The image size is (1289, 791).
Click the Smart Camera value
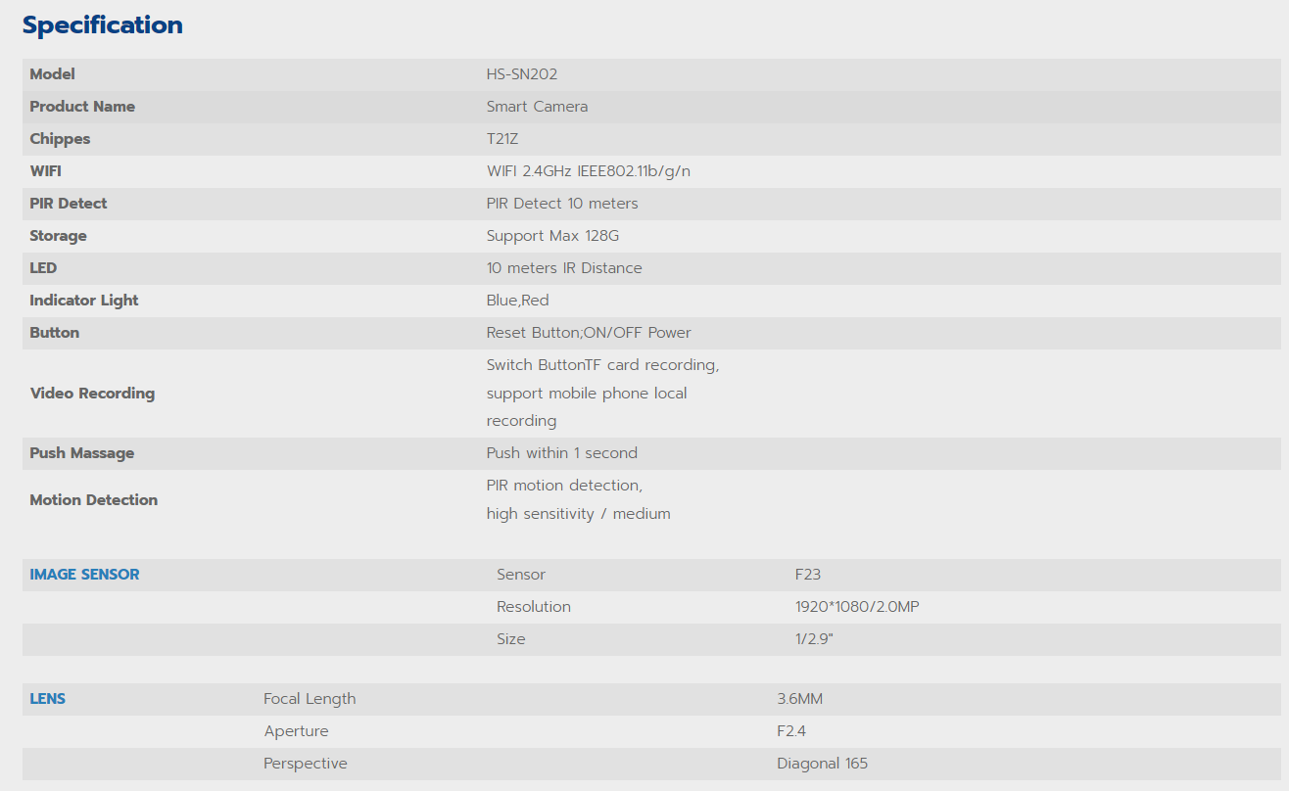[537, 107]
